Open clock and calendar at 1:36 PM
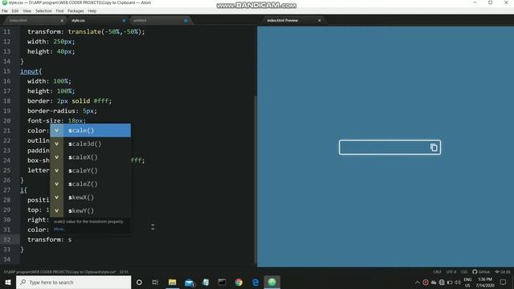 [x=485, y=282]
